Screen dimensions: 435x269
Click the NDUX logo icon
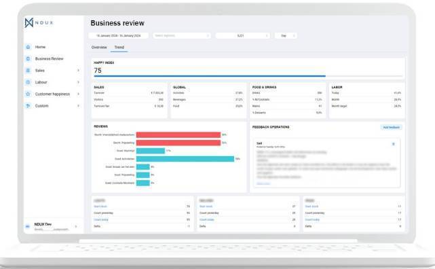(x=29, y=23)
